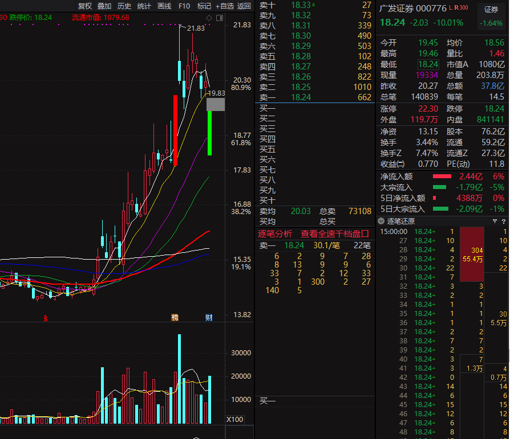Click 返回 to go back

point(244,6)
